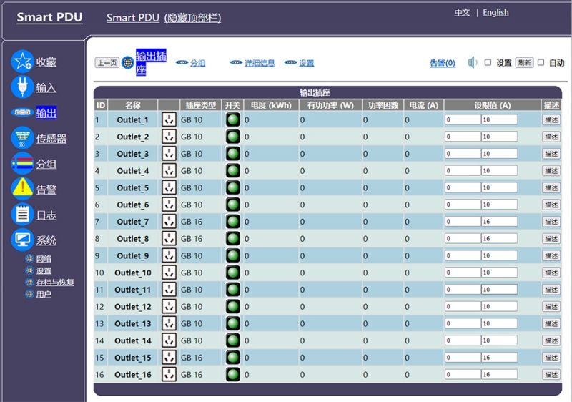Click the 描述 button for Outlet_16
This screenshot has width=572, height=402.
(551, 375)
